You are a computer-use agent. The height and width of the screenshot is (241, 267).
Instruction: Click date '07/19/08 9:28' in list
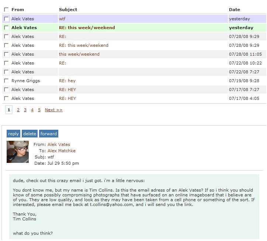click(x=244, y=81)
